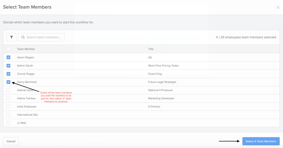
Task: Check the JJ Watt checkbox
Action: [9, 123]
